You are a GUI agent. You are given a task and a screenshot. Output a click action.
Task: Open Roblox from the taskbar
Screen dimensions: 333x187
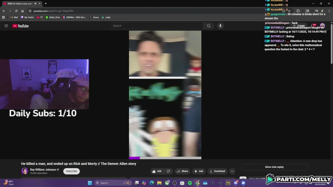point(243,183)
